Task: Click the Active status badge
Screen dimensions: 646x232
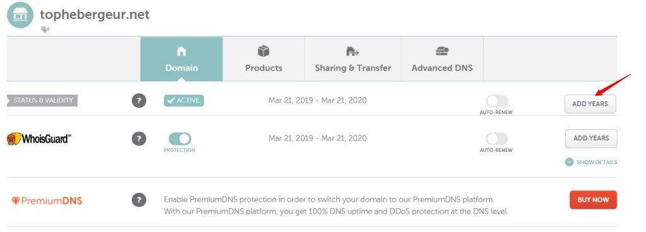Action: [x=184, y=100]
